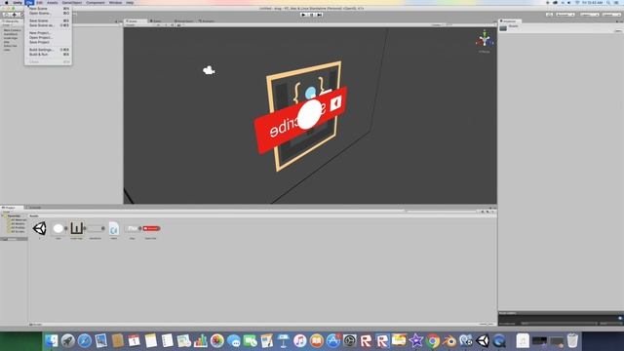624x351 pixels.
Task: Open App Store from the Dock
Action: pyautogui.click(x=333, y=340)
